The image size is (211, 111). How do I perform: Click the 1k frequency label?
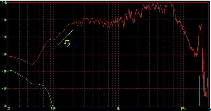pyautogui.click(x=118, y=108)
